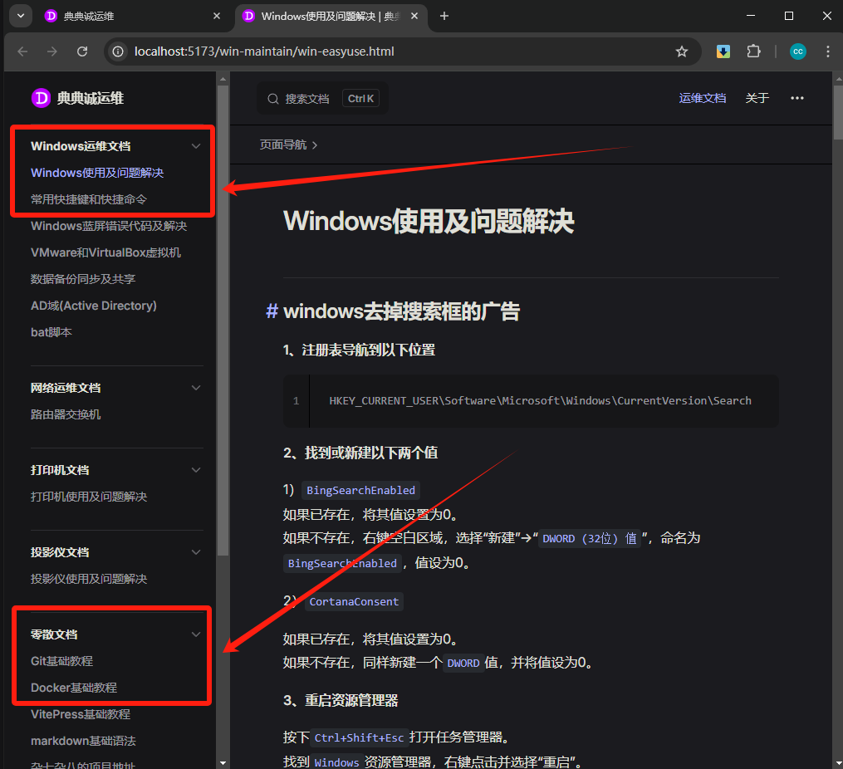Click heading 3、重启资源管理器
Screen dimensions: 843x769
click(341, 701)
